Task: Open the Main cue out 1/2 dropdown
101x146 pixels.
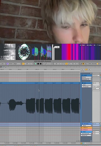Action: coord(96,132)
